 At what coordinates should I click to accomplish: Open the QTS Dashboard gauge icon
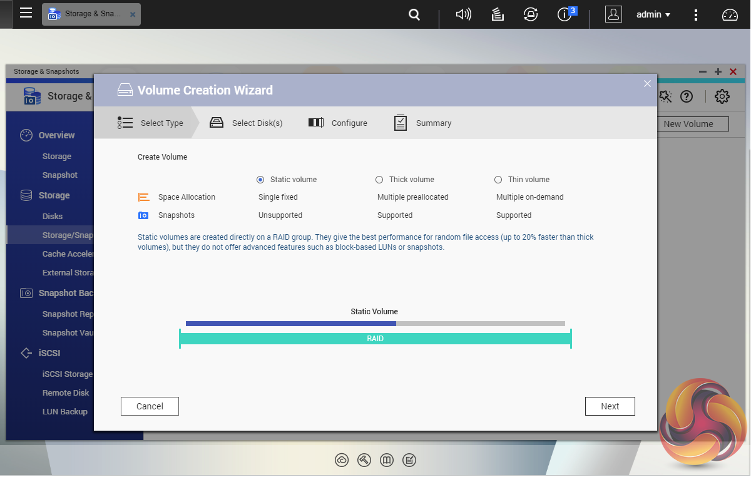coord(729,14)
